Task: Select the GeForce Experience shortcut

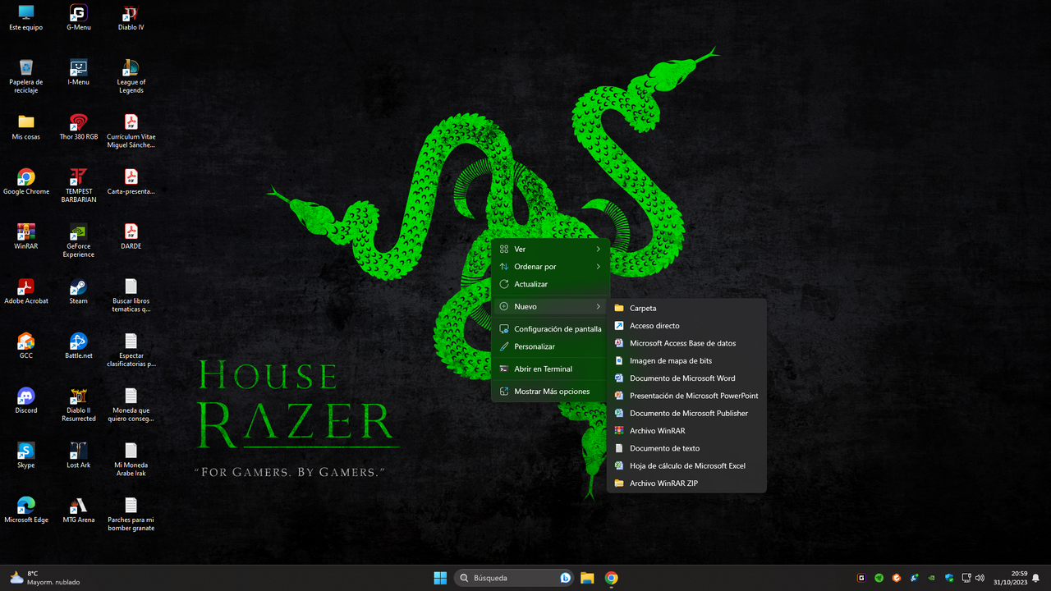Action: point(79,241)
